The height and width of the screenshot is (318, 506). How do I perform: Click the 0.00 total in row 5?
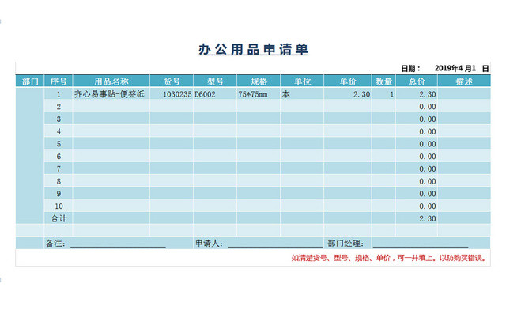click(417, 144)
